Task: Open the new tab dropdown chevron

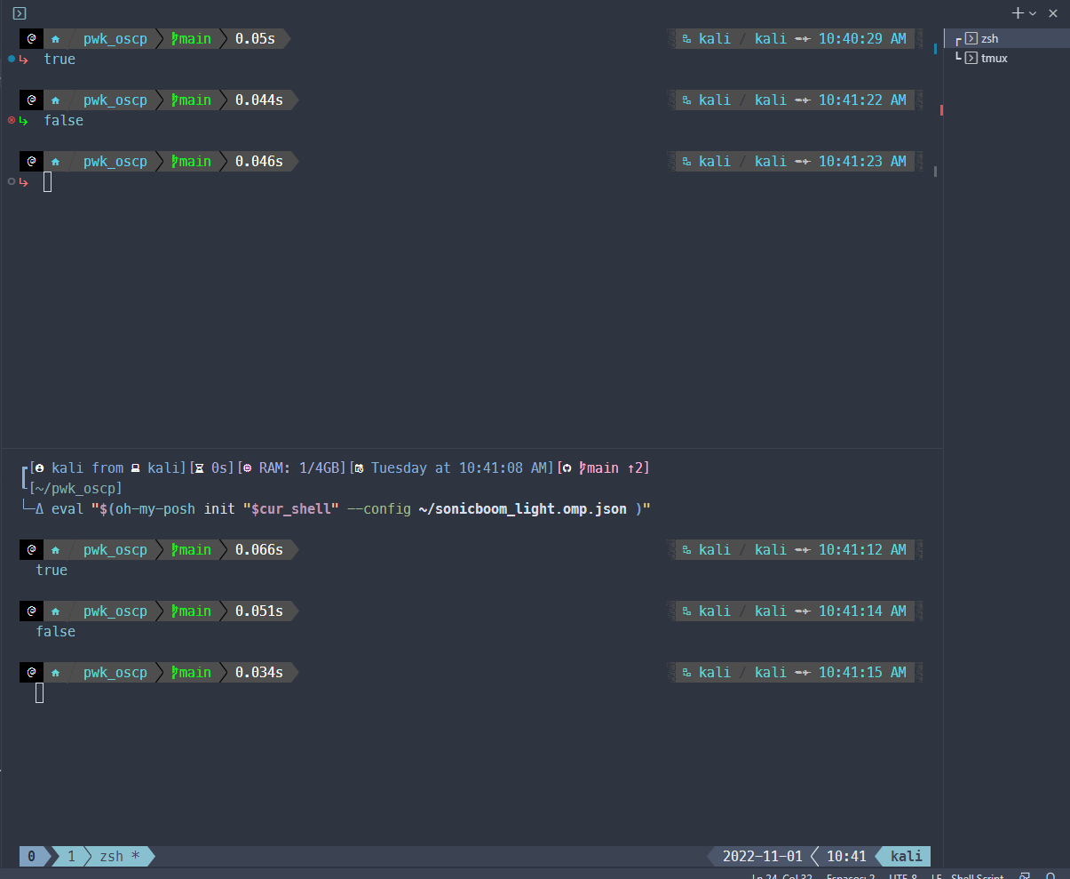Action: click(x=1031, y=13)
